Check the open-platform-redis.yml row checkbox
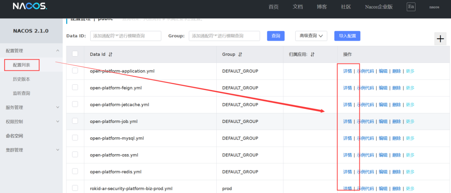This screenshot has width=451, height=193. [75, 171]
